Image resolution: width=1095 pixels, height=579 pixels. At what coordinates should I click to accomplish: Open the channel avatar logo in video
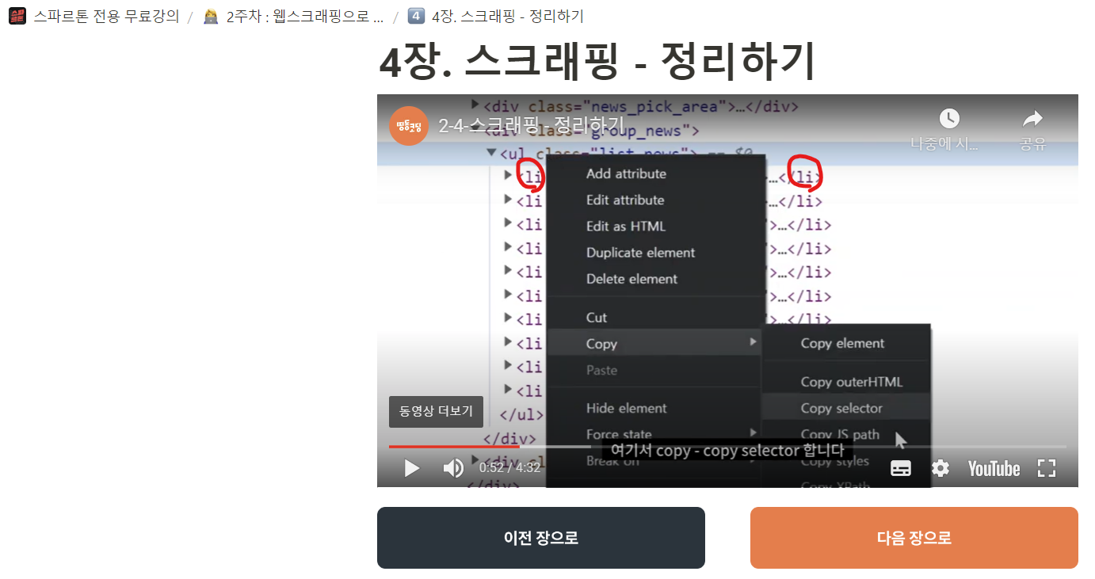click(409, 126)
